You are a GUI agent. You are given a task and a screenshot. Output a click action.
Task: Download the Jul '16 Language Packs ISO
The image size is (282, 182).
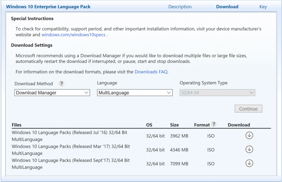pos(249,136)
